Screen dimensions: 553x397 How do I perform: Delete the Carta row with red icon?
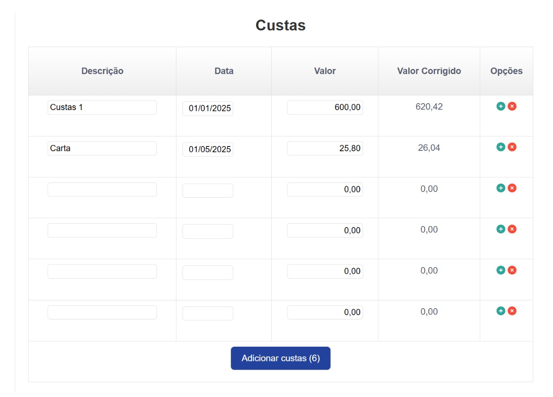[512, 147]
